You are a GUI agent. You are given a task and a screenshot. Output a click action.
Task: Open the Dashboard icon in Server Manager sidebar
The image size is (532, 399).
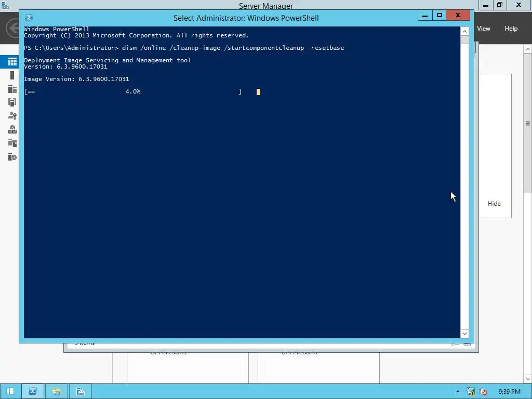pyautogui.click(x=12, y=61)
